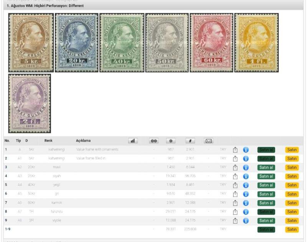Click the bar chart column header icon
This screenshot has width=307, height=242.
click(133, 141)
